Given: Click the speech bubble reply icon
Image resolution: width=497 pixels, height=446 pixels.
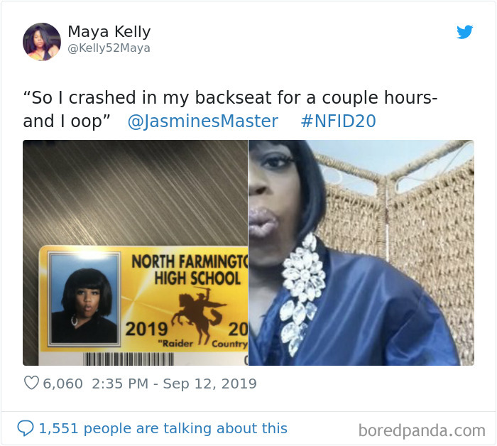Looking at the screenshot, I should coord(26,428).
